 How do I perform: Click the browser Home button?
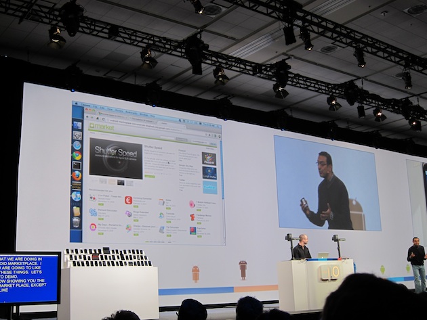click(x=98, y=118)
